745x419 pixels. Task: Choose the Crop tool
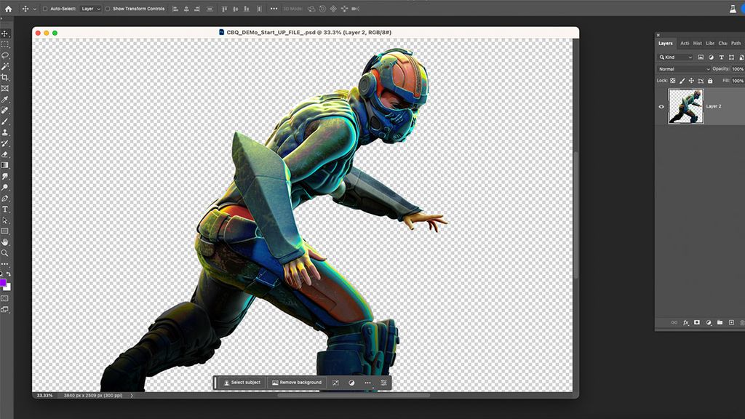tap(5, 76)
